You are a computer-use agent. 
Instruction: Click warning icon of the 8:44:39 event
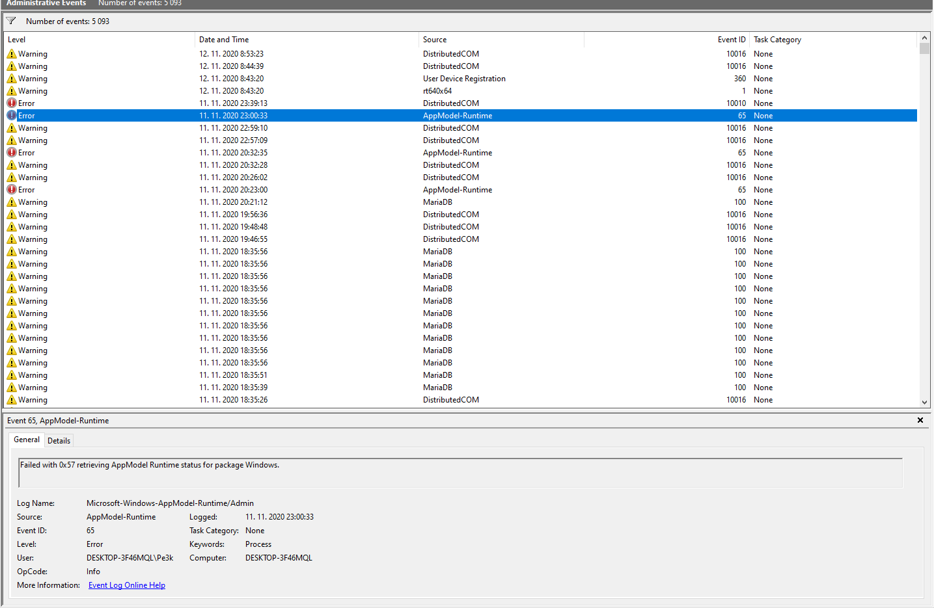point(12,66)
